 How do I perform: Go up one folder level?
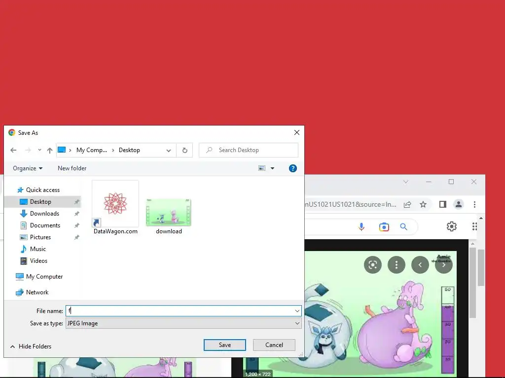click(50, 150)
